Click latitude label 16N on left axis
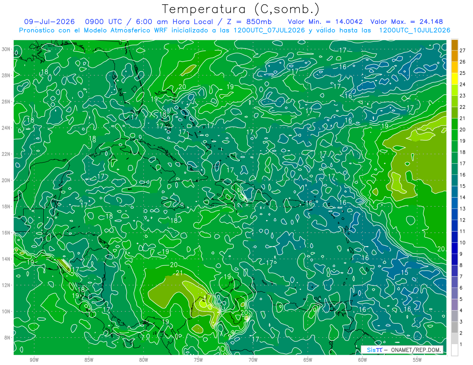Viewport: 473px width, 365px height. (6, 233)
